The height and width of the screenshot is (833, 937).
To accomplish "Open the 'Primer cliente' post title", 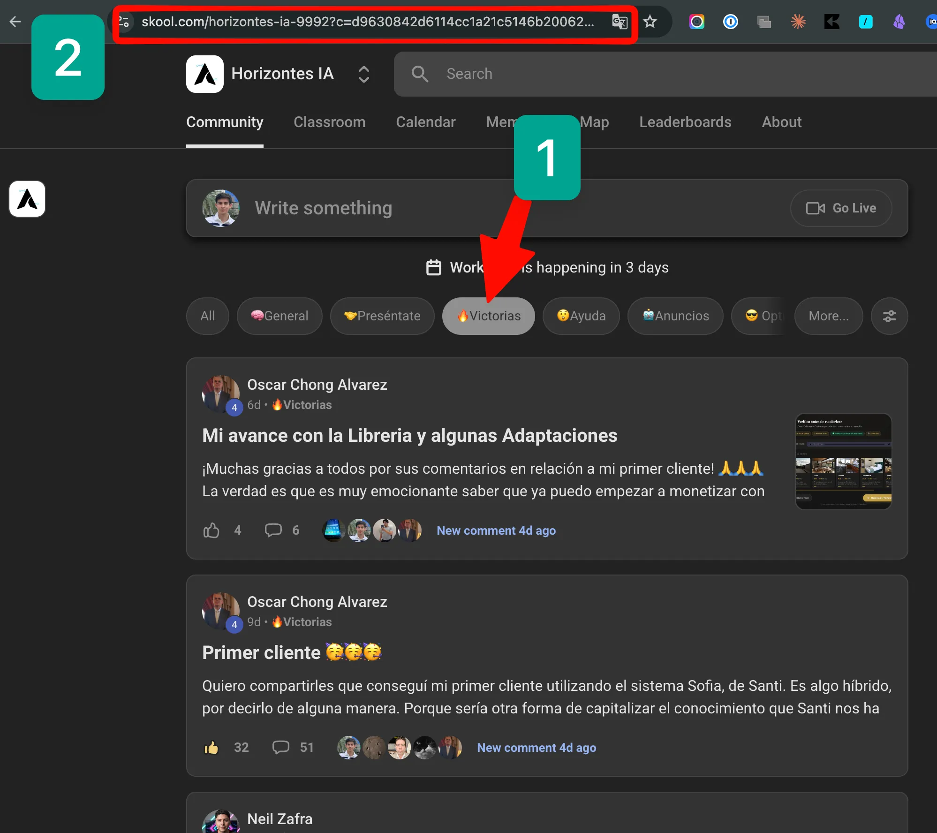I will (292, 652).
